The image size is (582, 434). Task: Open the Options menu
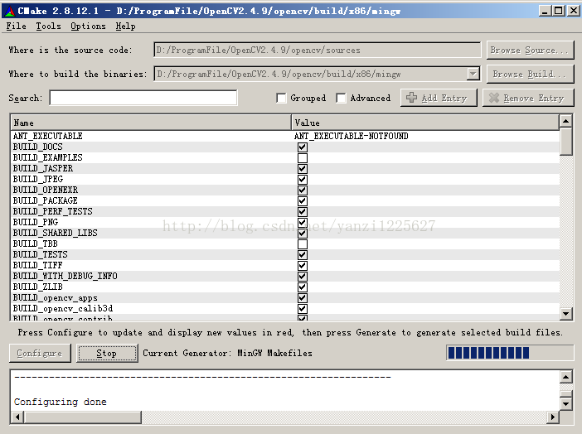click(x=88, y=26)
